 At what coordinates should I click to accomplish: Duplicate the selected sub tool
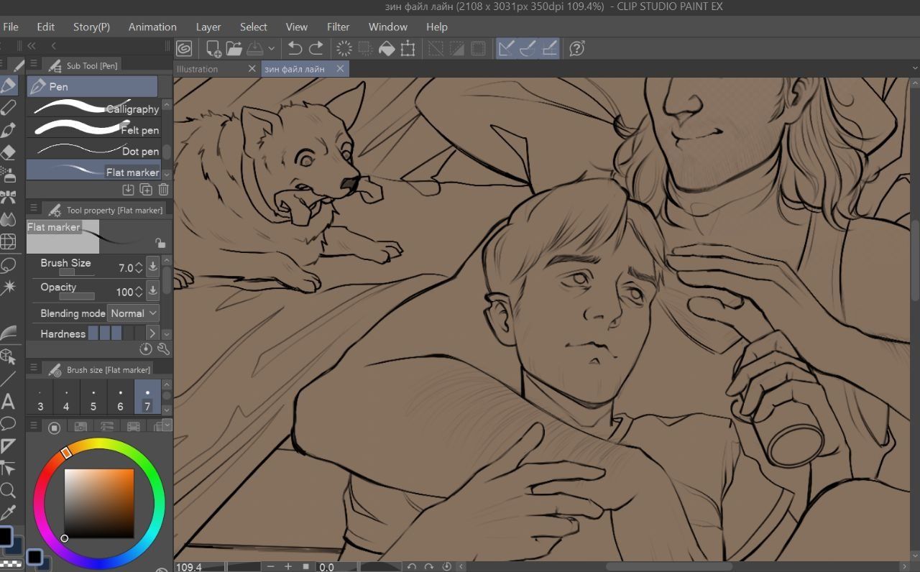pyautogui.click(x=146, y=190)
